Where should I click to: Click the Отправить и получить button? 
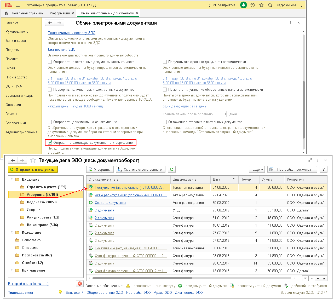click(33, 169)
